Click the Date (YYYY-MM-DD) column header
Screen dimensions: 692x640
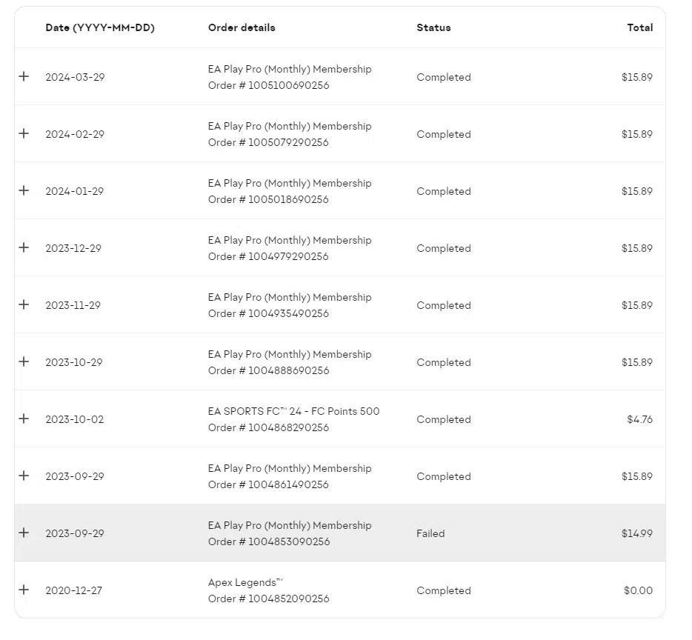click(x=100, y=28)
